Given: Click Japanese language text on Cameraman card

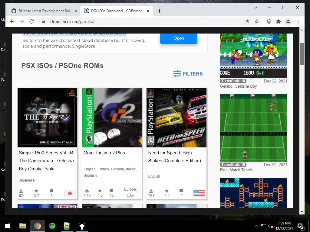Looking at the screenshot, I should pyautogui.click(x=27, y=180).
